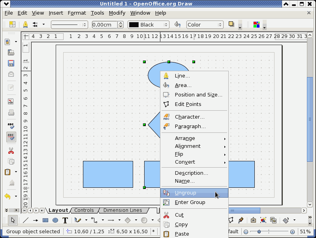Expand the Connector tool dropdown arrow

(103, 220)
